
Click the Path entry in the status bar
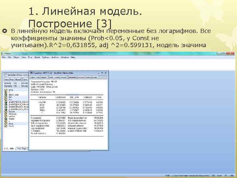(x=187, y=176)
